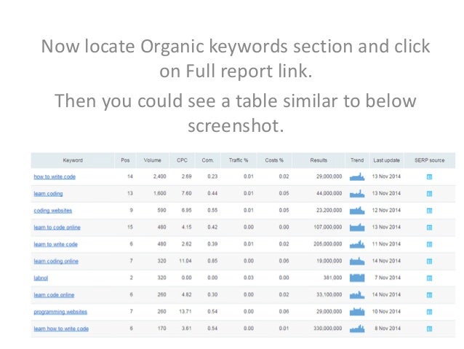The width and height of the screenshot is (464, 349).
Task: Open SERP source icon for 'labnol' row
Action: (429, 278)
